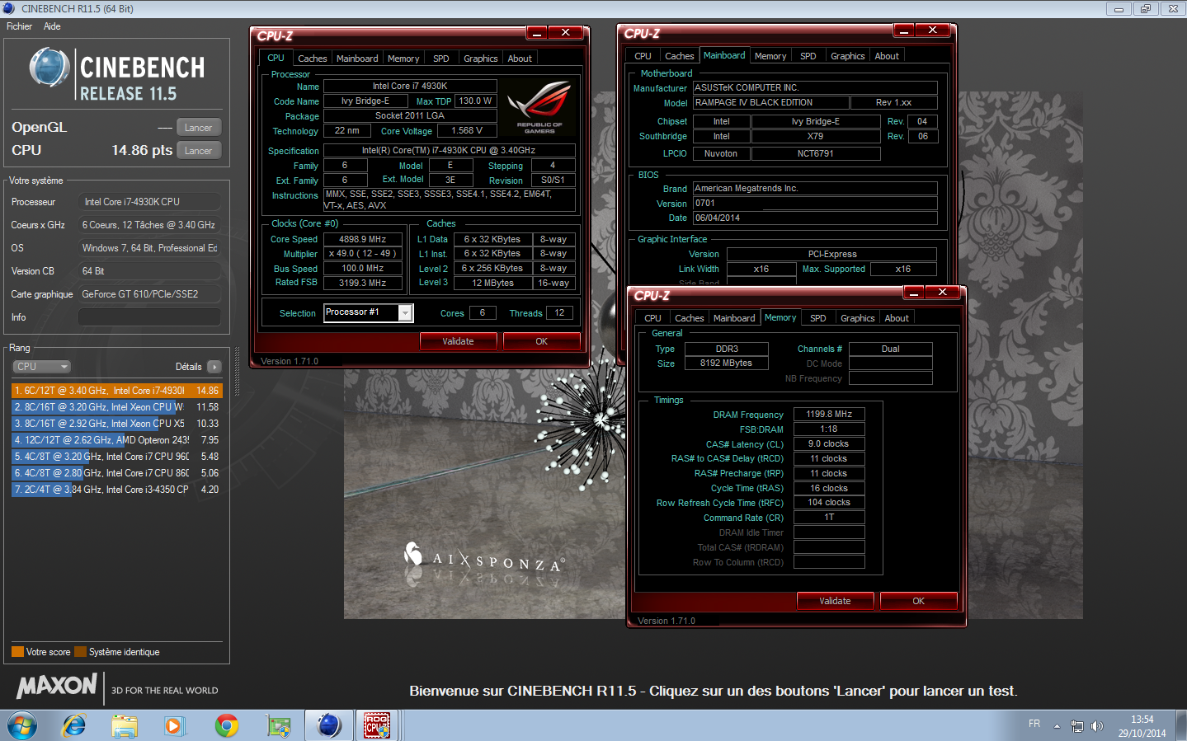The height and width of the screenshot is (741, 1187).
Task: Open SPD tab in left CPU-Z window
Action: (441, 59)
